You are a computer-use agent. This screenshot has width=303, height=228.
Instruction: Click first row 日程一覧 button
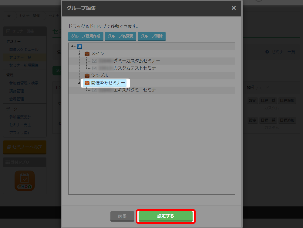coord(268,101)
